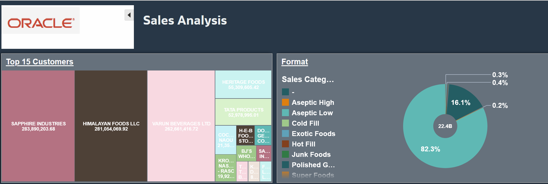Click the Exotic Foods blue legend swatch
Screen dimensions: 548x184
285,133
